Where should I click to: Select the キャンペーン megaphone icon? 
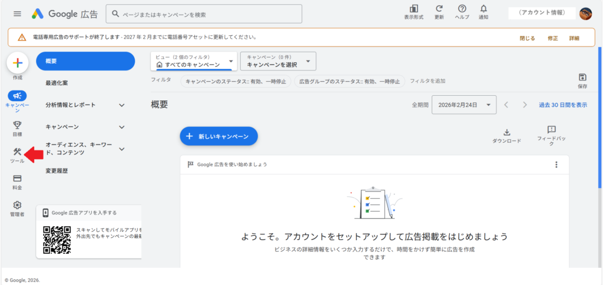pyautogui.click(x=17, y=96)
